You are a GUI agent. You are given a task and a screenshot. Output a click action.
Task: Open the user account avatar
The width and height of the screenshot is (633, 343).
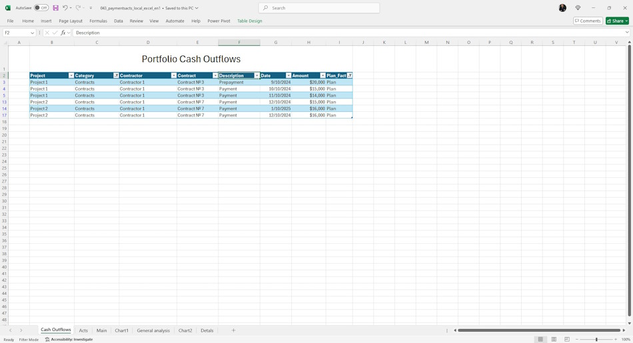(x=562, y=8)
